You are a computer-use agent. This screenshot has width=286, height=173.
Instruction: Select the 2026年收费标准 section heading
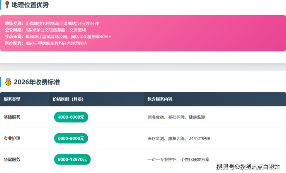pyautogui.click(x=37, y=82)
